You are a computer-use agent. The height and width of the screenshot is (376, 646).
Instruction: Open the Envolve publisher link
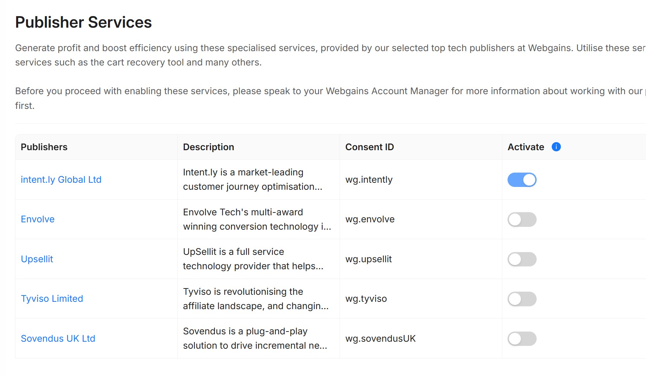pyautogui.click(x=38, y=219)
